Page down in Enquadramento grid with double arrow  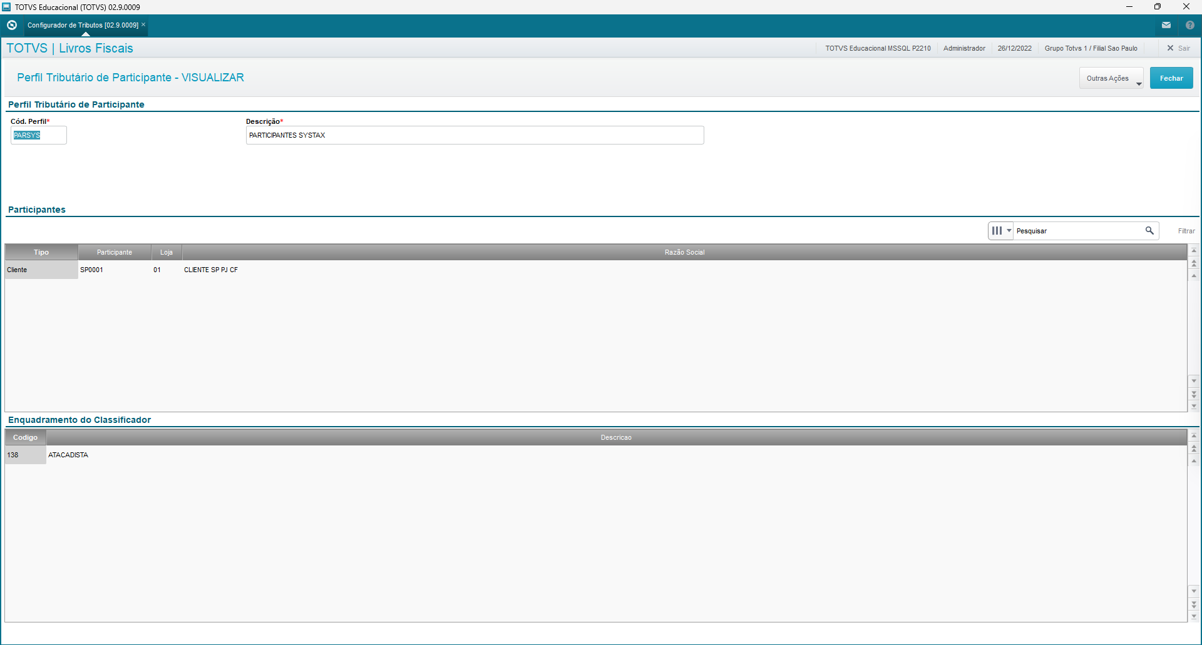(x=1194, y=604)
